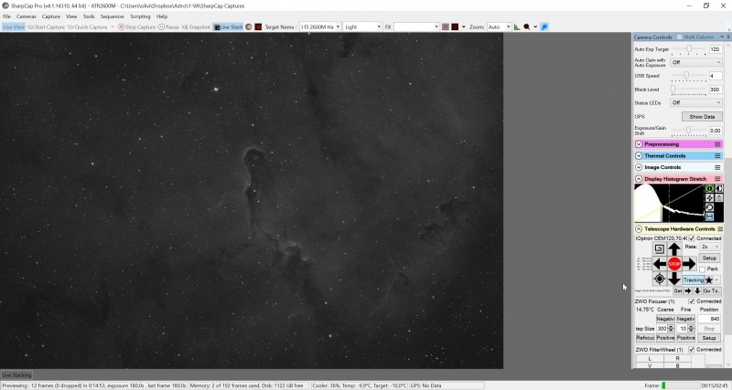Open the FX effects dropdown
Screen dimensions: 732x390
[436, 27]
